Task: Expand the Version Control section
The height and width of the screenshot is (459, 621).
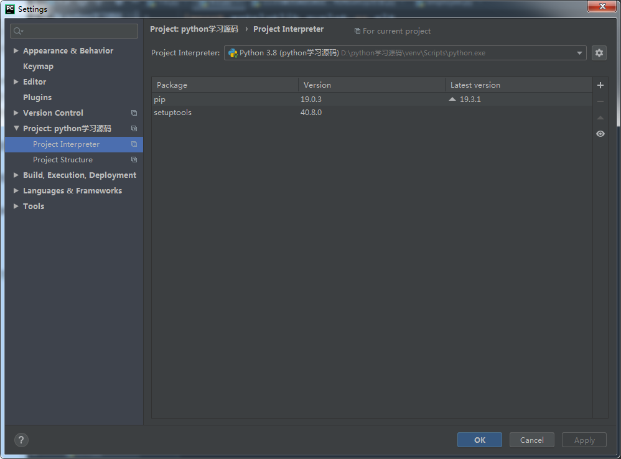Action: tap(16, 113)
